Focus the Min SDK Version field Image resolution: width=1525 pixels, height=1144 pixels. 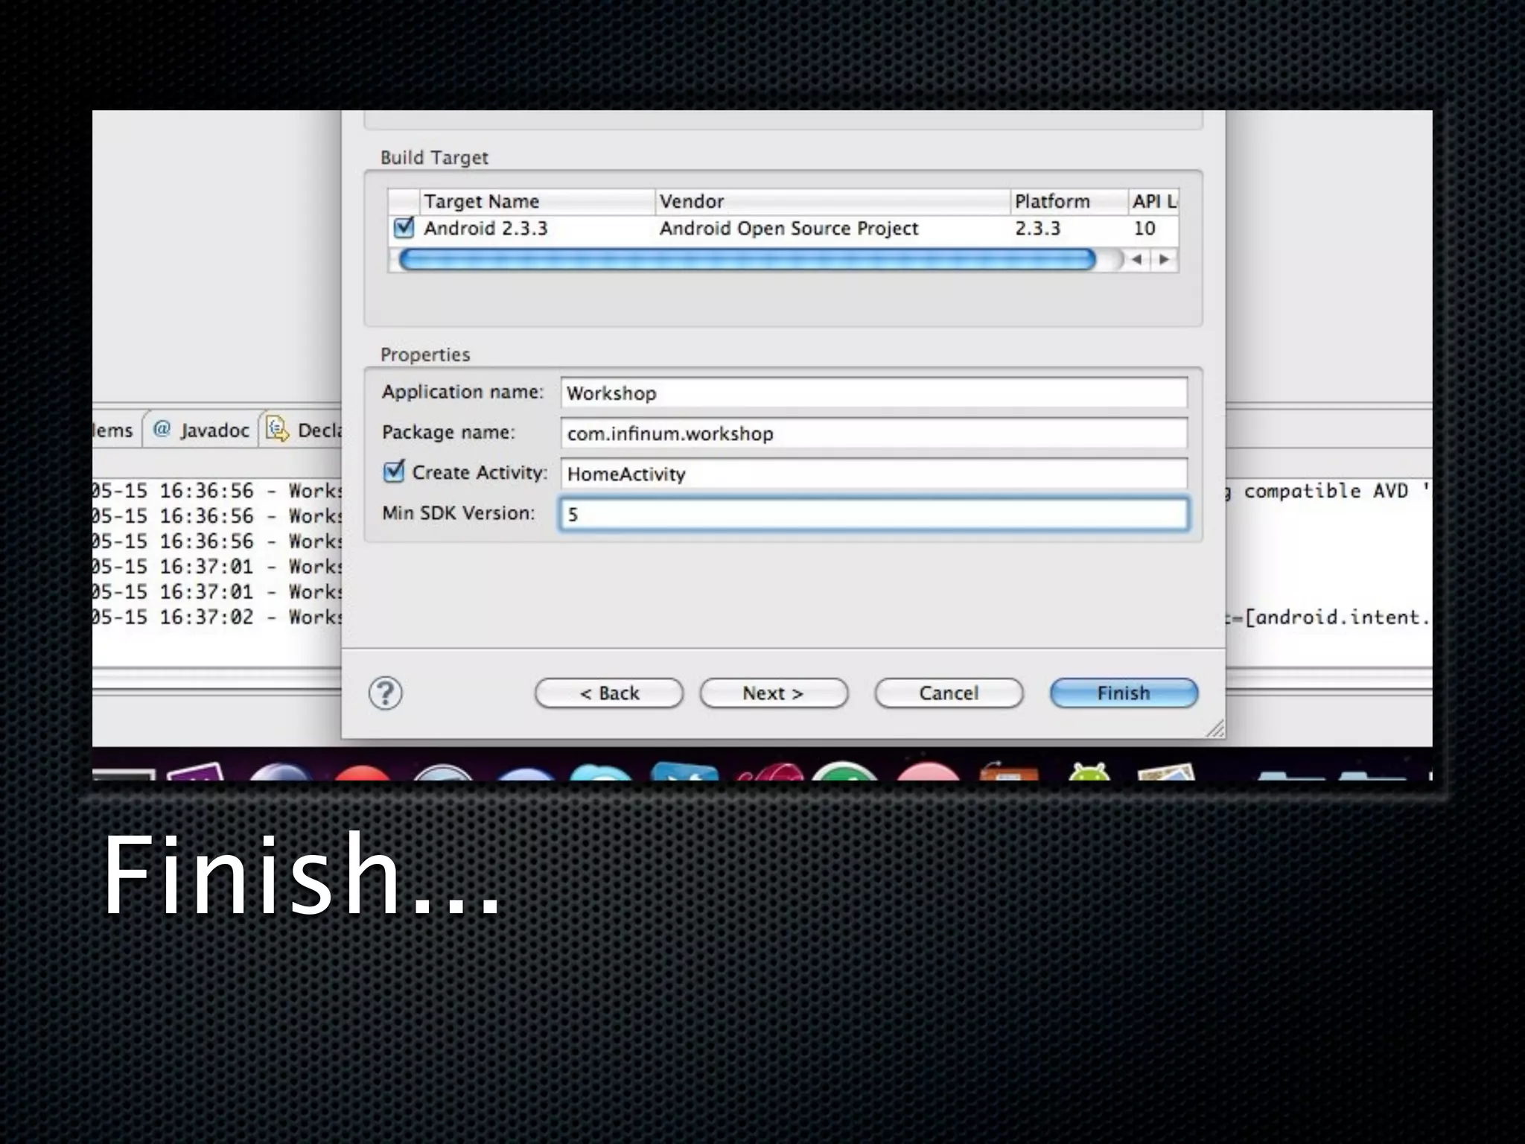click(874, 514)
